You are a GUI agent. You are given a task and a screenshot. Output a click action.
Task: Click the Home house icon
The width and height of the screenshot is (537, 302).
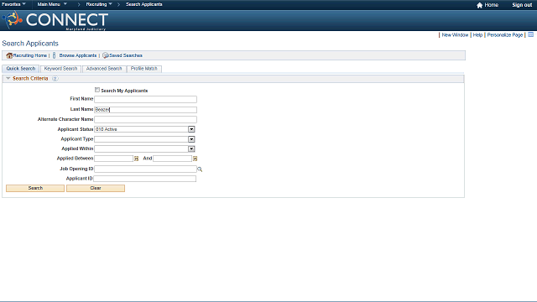[479, 5]
